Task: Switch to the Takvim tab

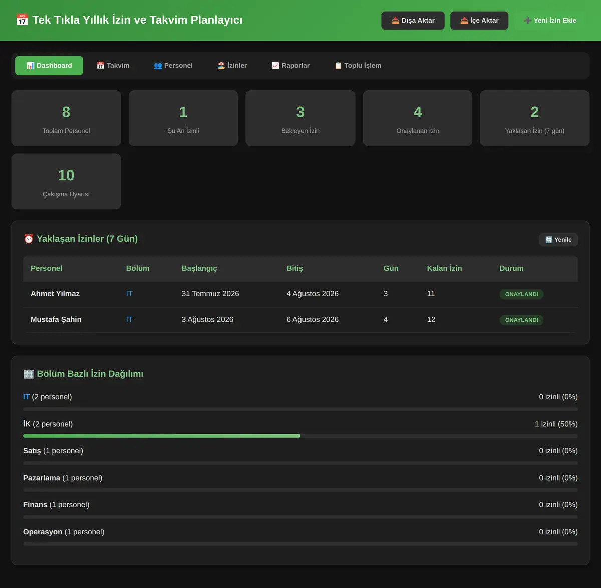Action: tap(113, 66)
